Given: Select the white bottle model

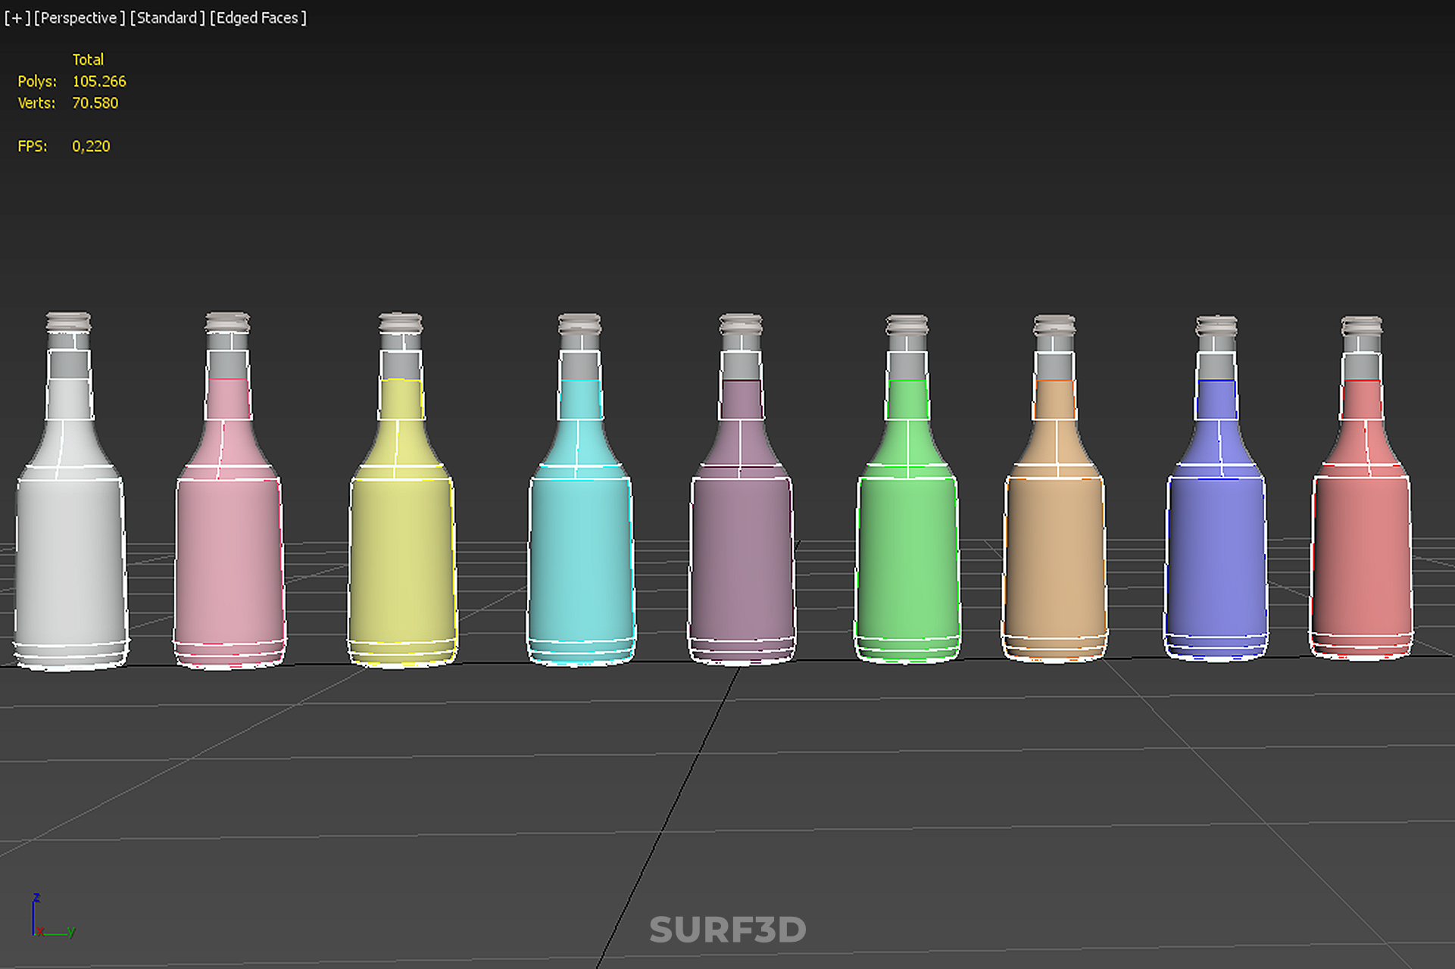Looking at the screenshot, I should click(70, 560).
